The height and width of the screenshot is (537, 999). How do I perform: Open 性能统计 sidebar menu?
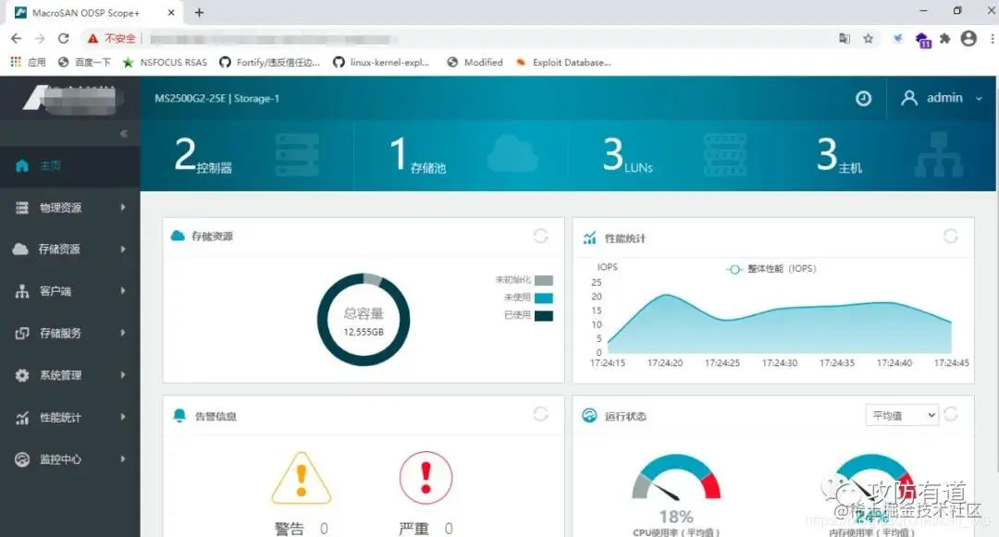[70, 418]
